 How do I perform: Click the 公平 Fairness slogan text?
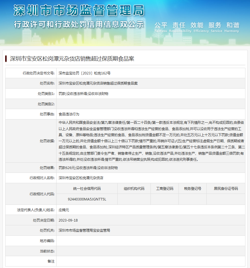(161, 27)
